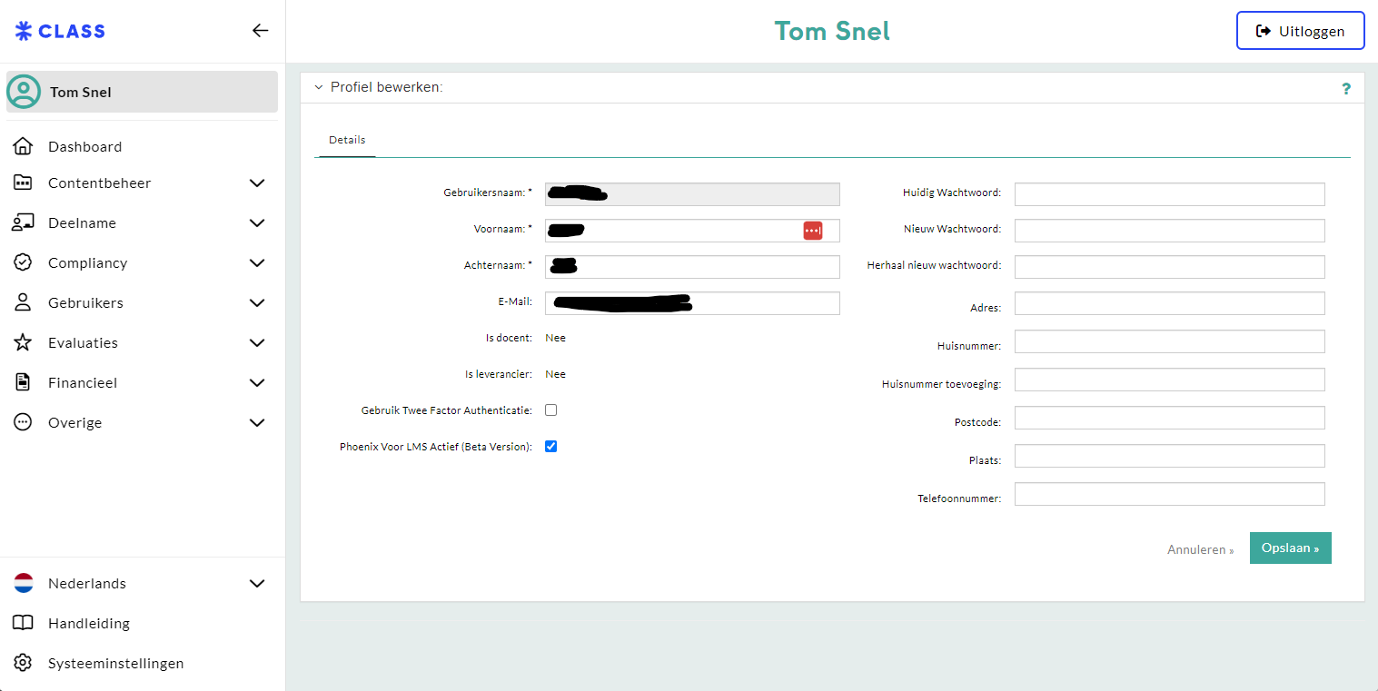Click the green help question mark
Viewport: 1378px width, 691px height.
[1345, 88]
